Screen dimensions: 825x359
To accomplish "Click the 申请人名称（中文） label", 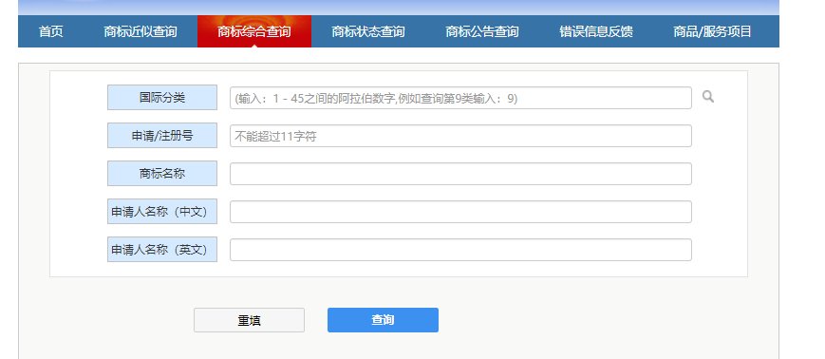I will (x=162, y=211).
